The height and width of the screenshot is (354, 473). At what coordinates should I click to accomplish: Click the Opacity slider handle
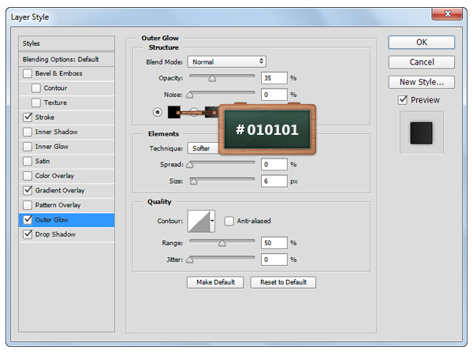(x=212, y=79)
